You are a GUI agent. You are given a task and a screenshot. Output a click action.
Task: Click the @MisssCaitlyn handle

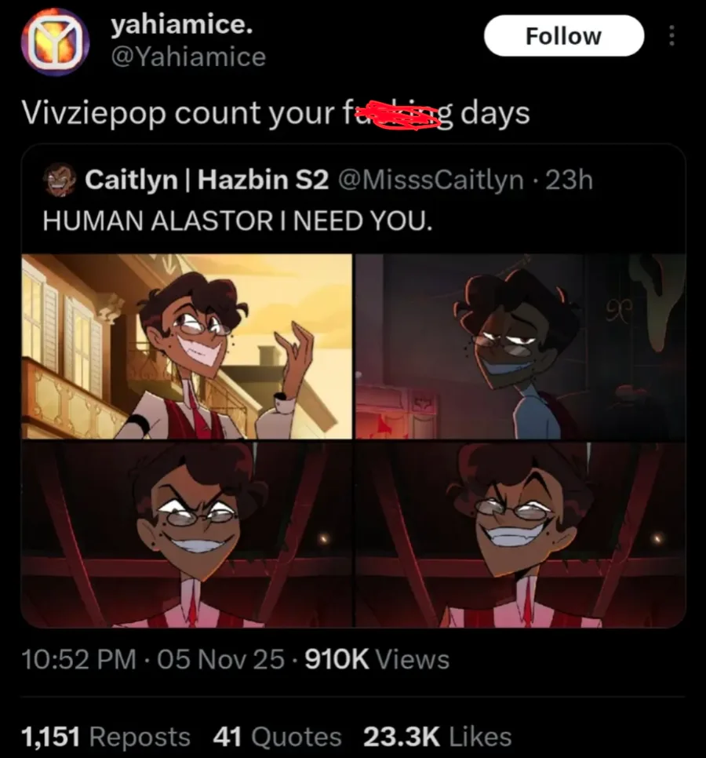click(430, 180)
